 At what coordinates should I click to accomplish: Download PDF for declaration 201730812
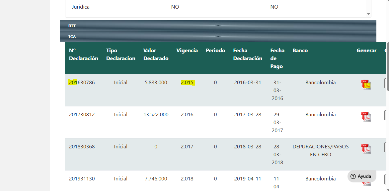coord(366,117)
